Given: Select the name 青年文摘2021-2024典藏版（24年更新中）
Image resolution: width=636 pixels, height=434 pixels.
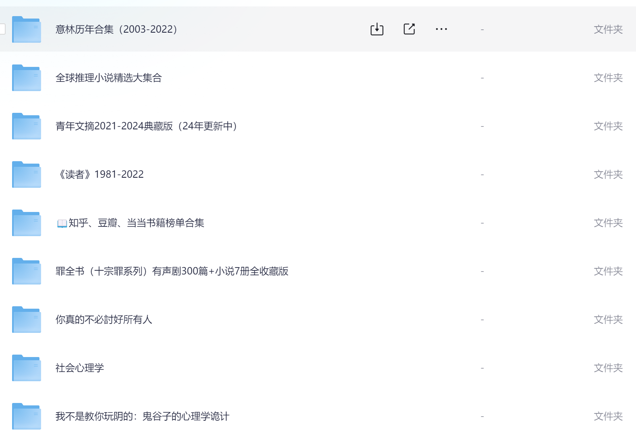Looking at the screenshot, I should (147, 126).
